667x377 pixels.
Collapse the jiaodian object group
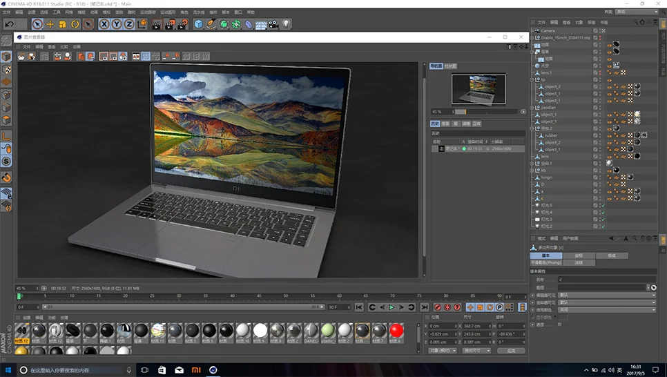(533, 108)
